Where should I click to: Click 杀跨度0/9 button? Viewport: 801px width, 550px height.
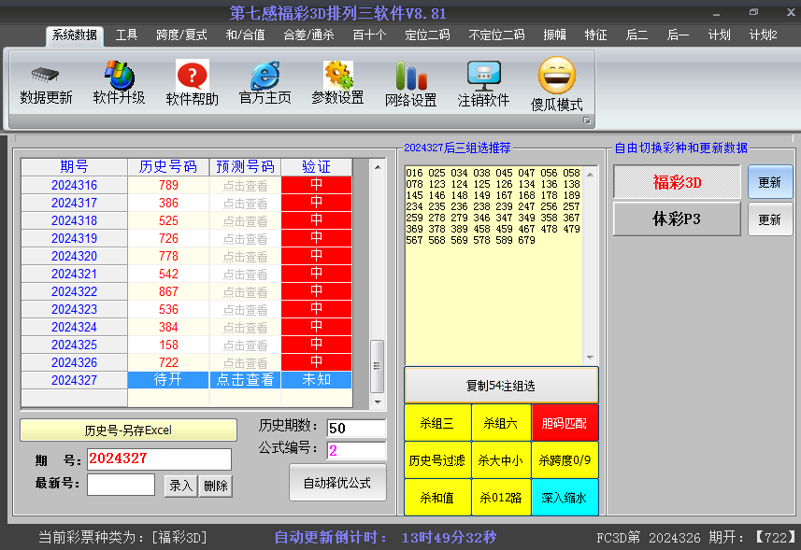click(x=565, y=460)
